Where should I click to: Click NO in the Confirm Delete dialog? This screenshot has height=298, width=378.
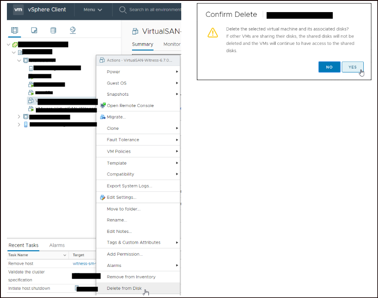coord(329,67)
